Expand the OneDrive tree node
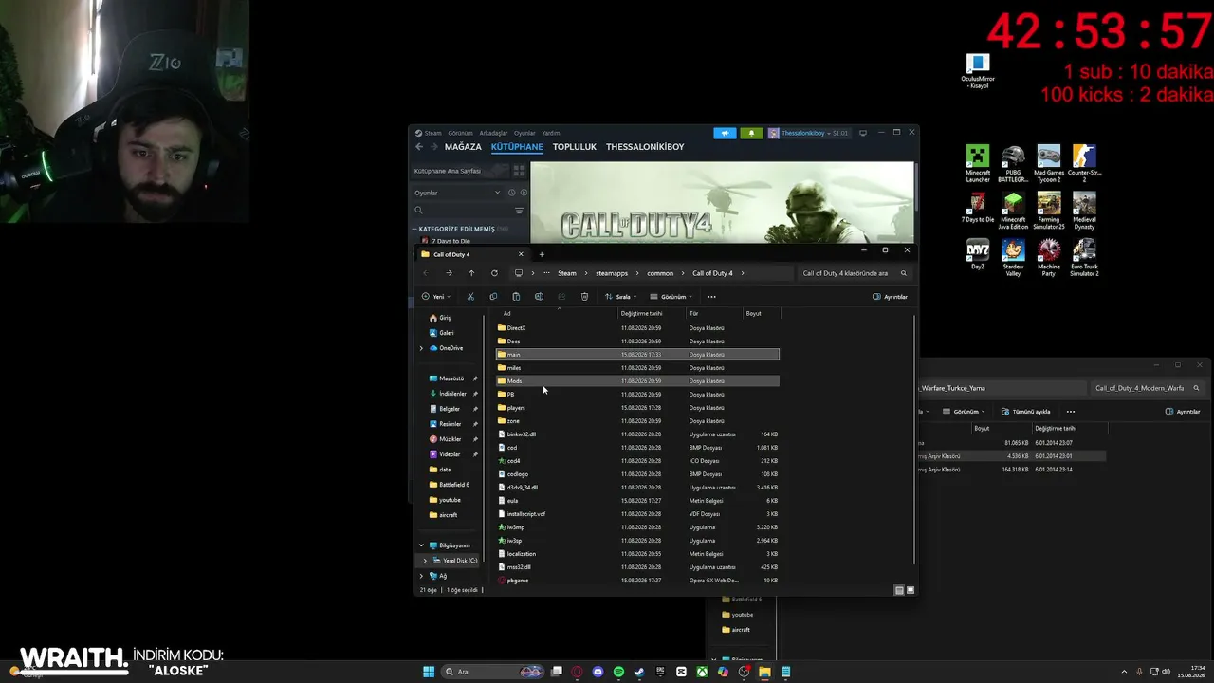This screenshot has height=683, width=1214. [x=421, y=348]
